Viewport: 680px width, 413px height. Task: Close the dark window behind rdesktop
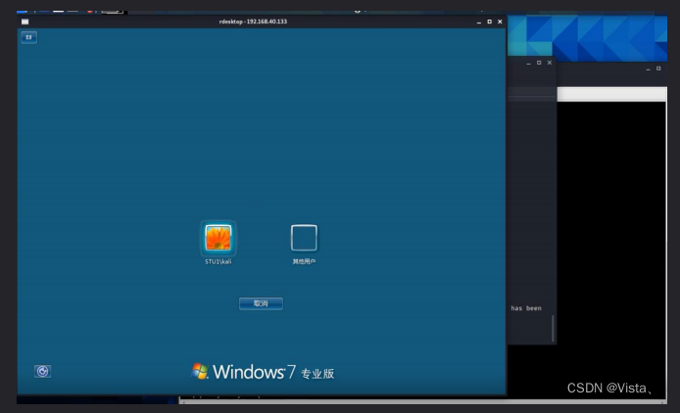point(550,63)
